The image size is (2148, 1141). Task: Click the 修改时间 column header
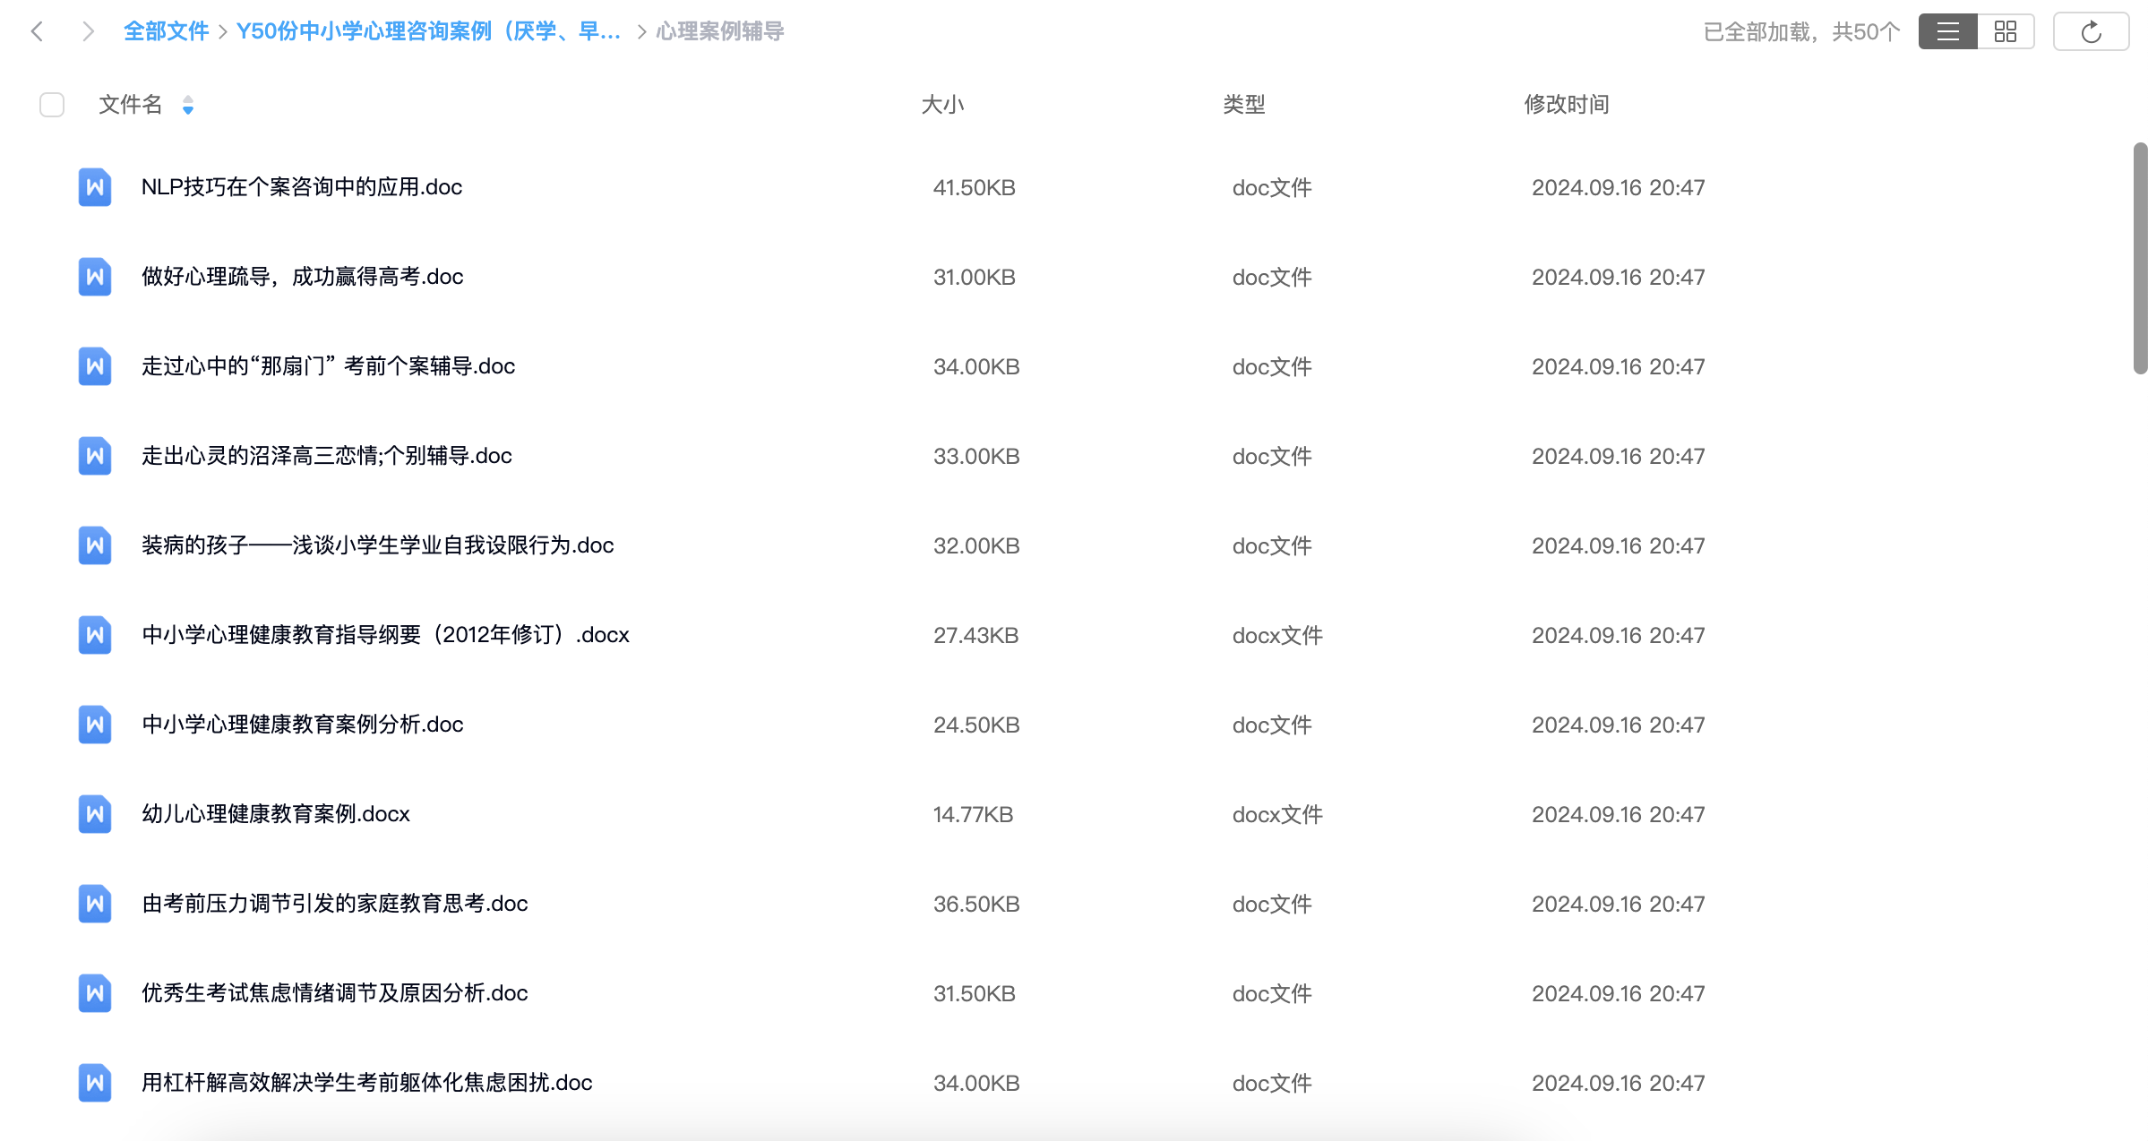pyautogui.click(x=1567, y=105)
